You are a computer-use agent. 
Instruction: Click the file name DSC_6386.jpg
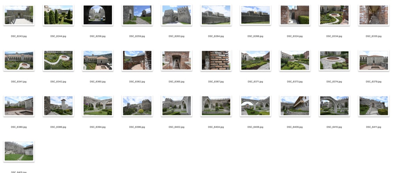pos(58,127)
